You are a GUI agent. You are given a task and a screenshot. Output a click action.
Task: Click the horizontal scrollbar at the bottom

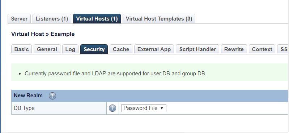[96, 132]
